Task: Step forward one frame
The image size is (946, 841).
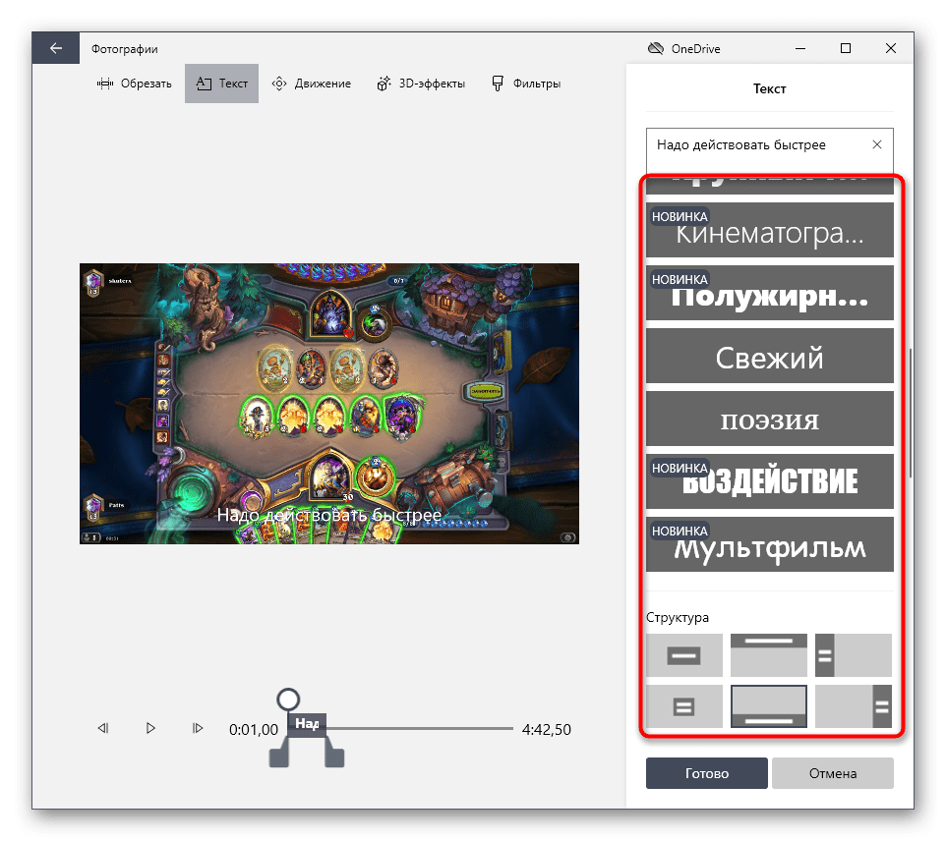Action: coord(198,728)
